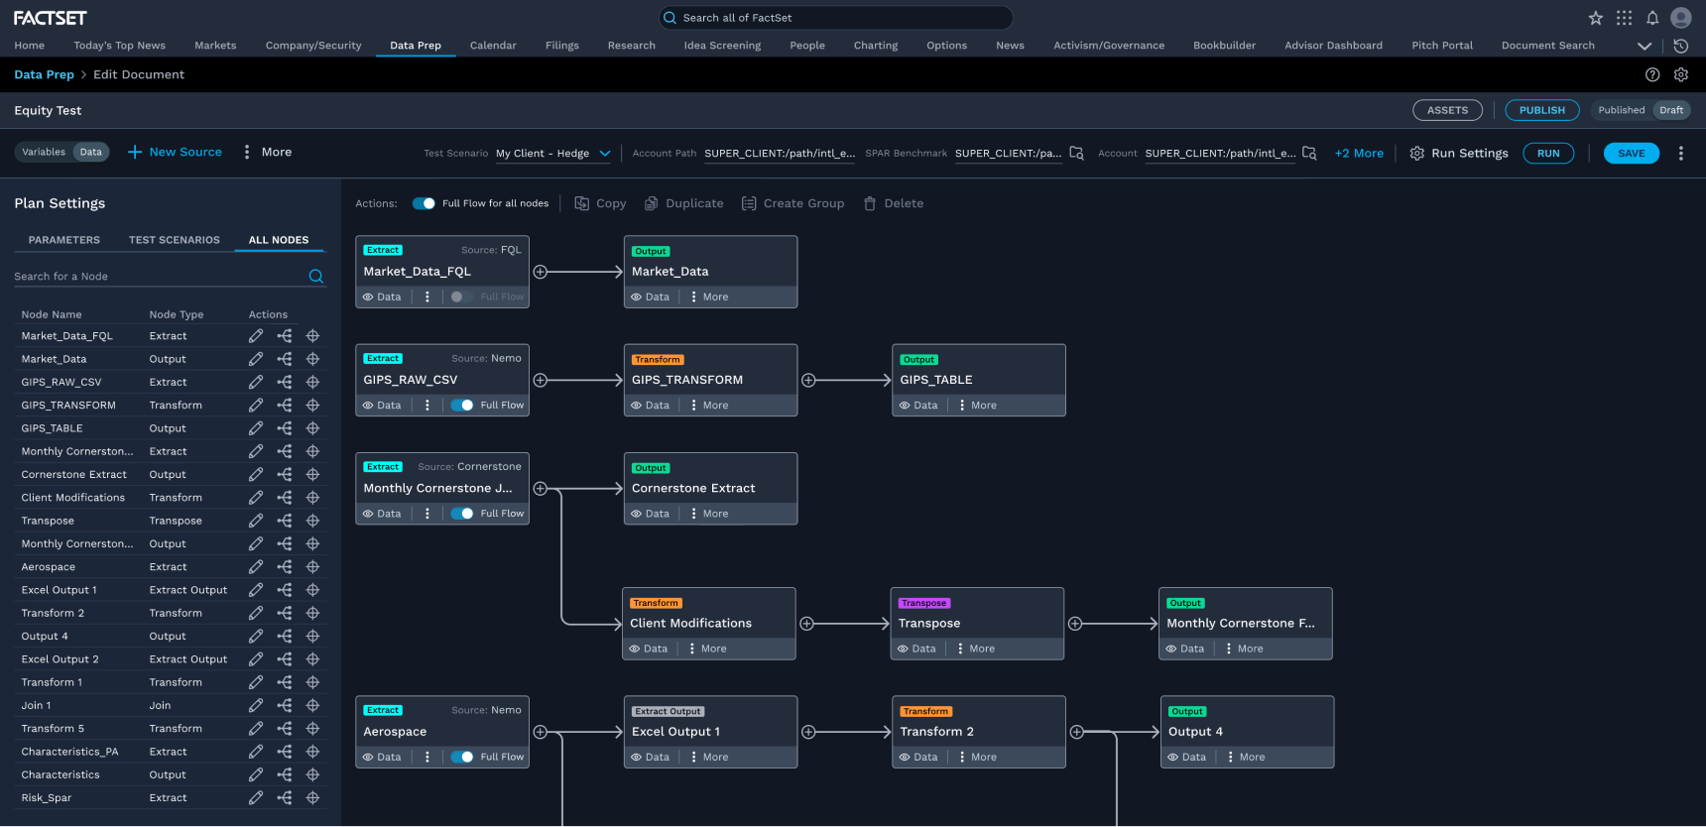Open the Test Scenario dropdown
This screenshot has width=1706, height=827.
point(553,154)
